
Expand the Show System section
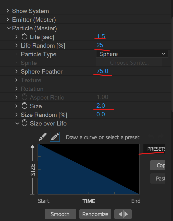point(8,11)
